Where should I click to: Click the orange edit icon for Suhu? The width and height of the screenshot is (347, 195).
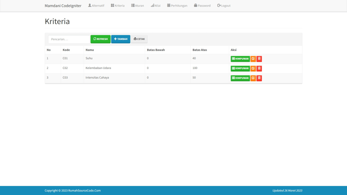click(253, 59)
